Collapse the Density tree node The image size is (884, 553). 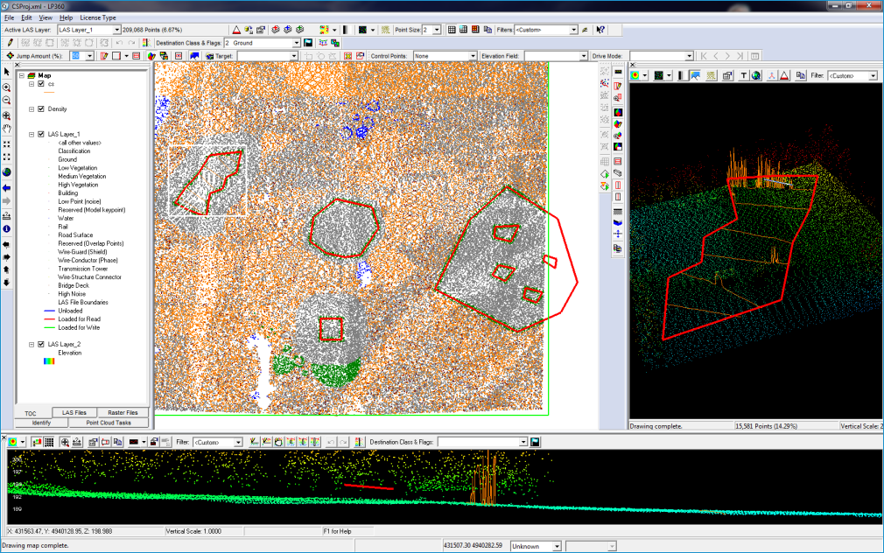(32, 108)
